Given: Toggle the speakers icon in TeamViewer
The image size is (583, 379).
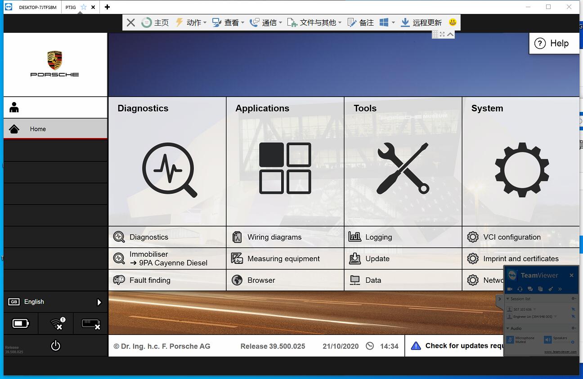Looking at the screenshot, I should [547, 340].
